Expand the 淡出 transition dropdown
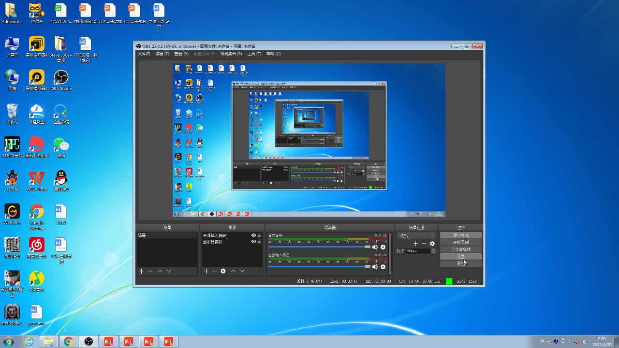Viewport: 619px width, 348px height. click(432, 235)
